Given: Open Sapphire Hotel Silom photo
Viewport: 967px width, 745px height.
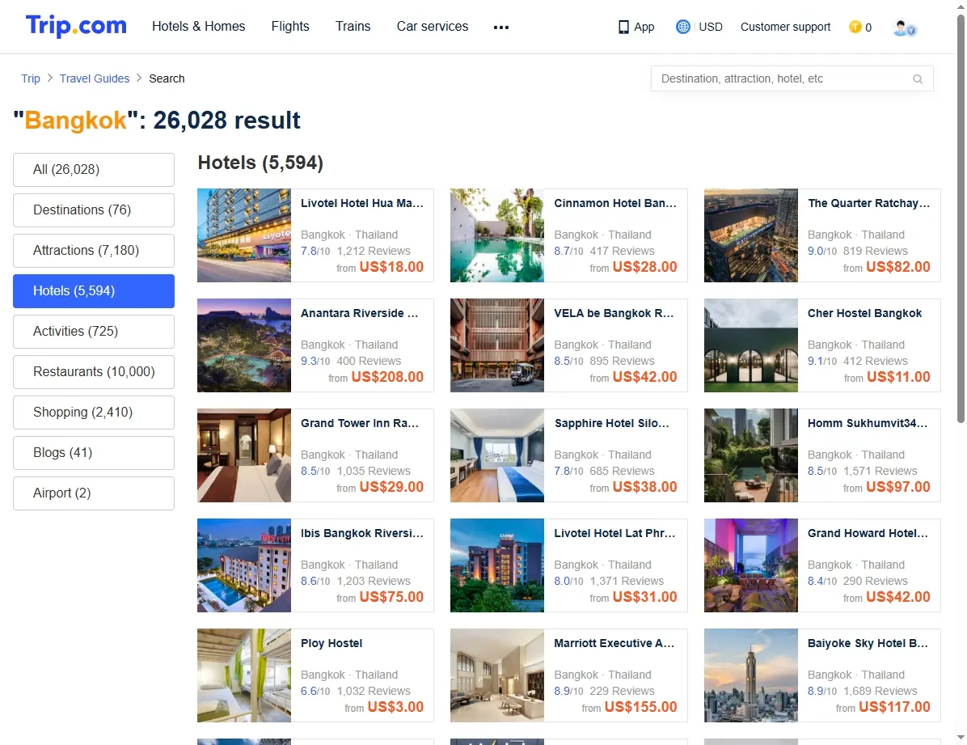Looking at the screenshot, I should 497,455.
